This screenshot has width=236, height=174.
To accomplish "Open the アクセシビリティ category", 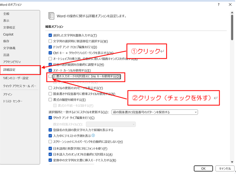I will (x=12, y=62).
